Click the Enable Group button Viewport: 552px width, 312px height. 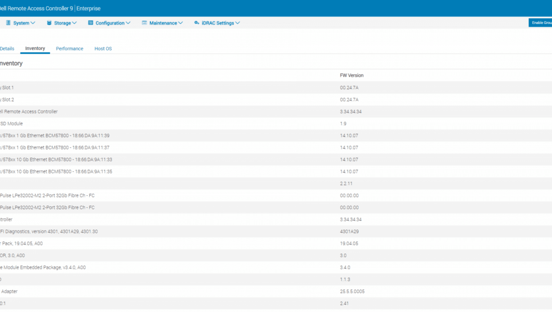tap(540, 23)
